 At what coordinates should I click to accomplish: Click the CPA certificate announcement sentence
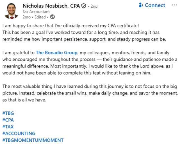point(71,26)
